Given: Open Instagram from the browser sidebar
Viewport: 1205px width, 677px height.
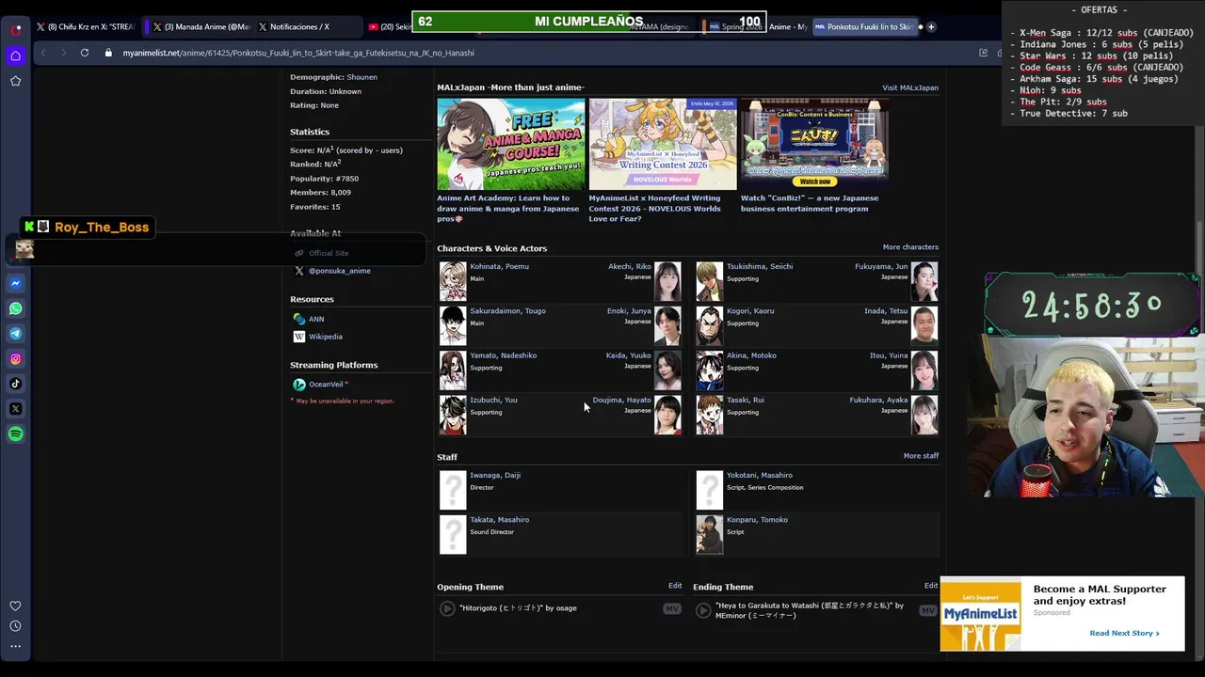Looking at the screenshot, I should click(x=16, y=358).
